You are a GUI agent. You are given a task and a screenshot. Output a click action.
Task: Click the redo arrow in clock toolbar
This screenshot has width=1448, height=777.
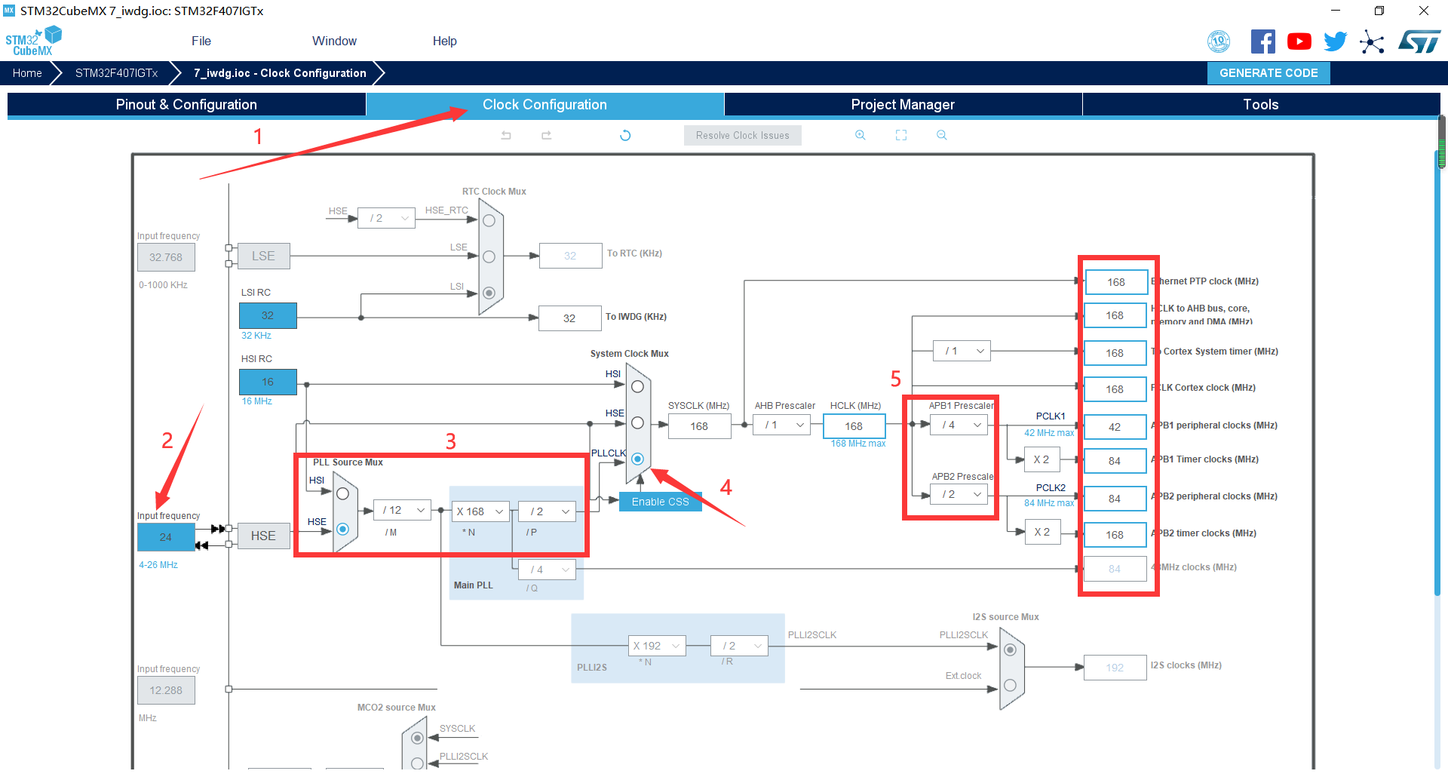(547, 136)
